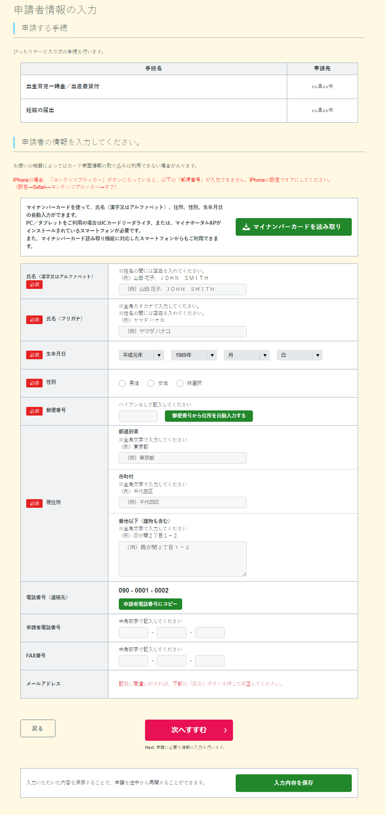Click the 必須 badge beside 生年月日
The image size is (385, 815).
pos(34,355)
